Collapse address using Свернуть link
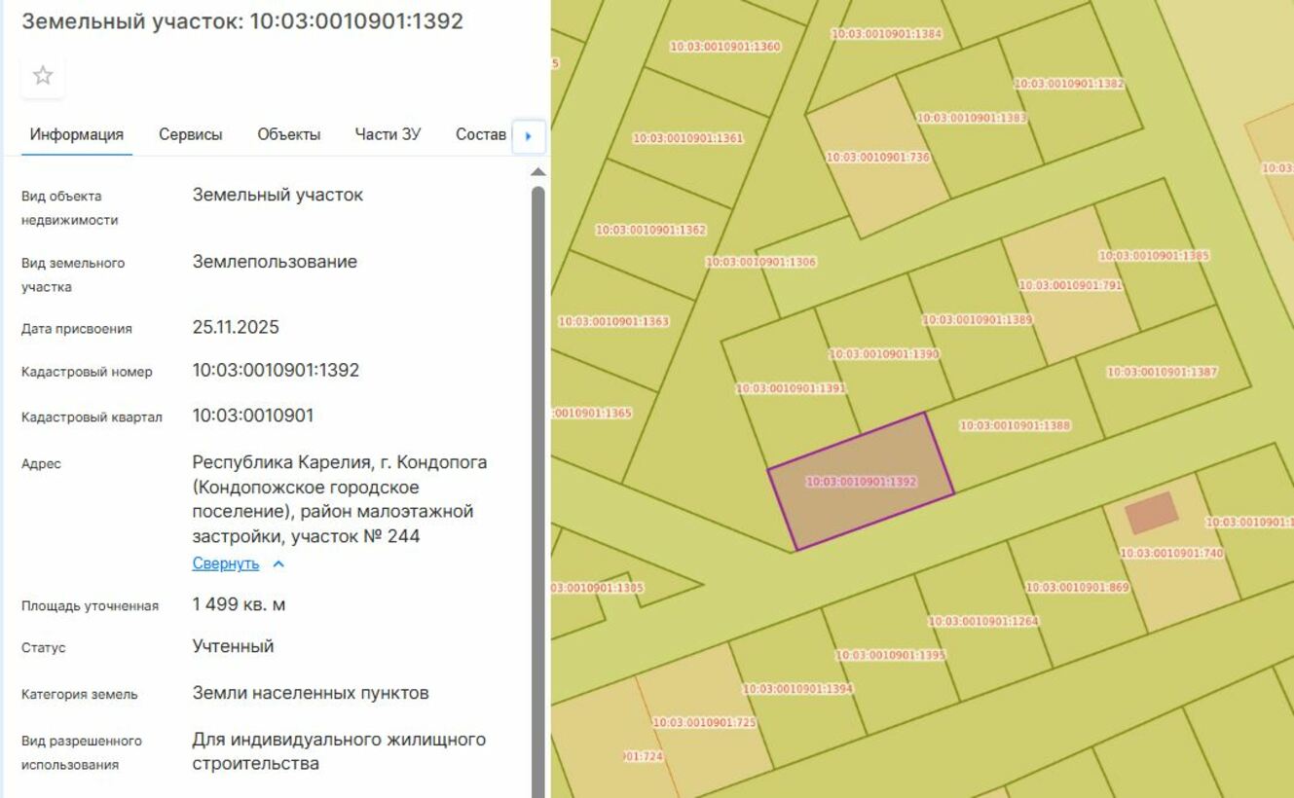1294x798 pixels. [x=226, y=564]
